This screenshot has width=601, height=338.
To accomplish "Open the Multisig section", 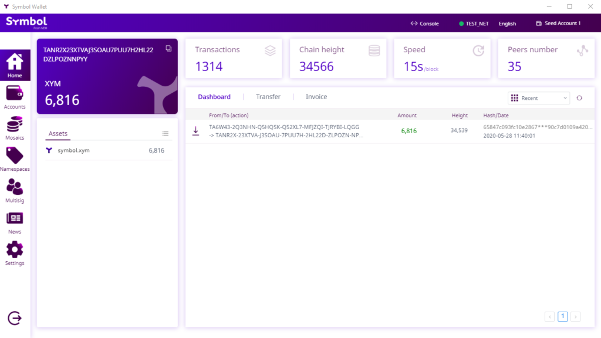I will [x=15, y=191].
